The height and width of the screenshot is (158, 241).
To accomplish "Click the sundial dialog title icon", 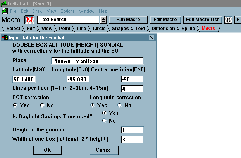I will coord(5,38).
